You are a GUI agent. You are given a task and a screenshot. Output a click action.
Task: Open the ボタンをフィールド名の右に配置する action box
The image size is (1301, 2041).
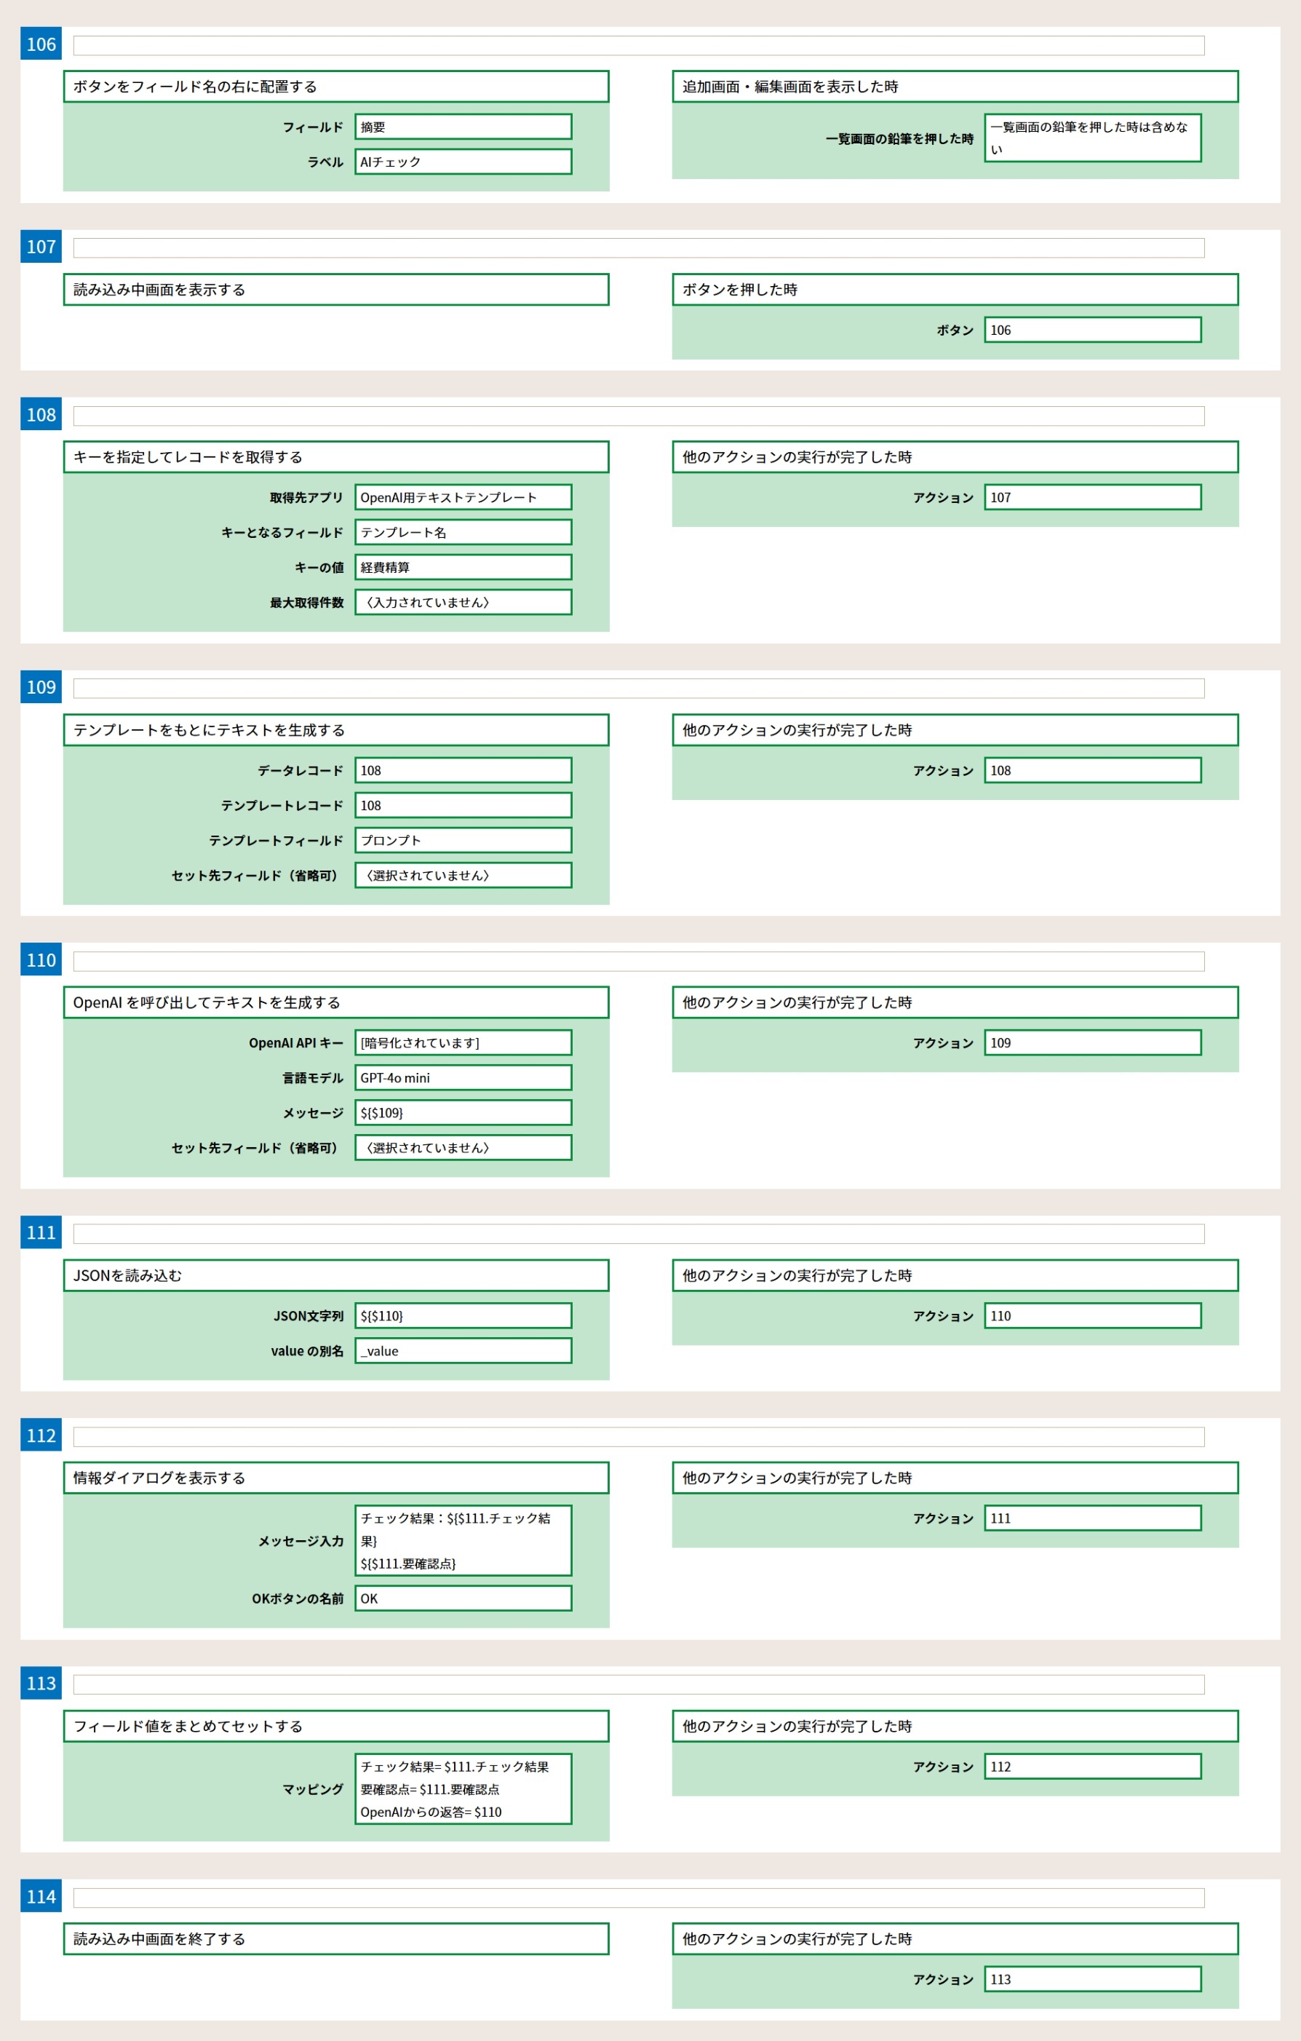point(335,87)
